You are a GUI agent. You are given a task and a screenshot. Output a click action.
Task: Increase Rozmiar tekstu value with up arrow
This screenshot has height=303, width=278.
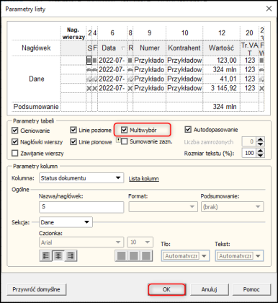(x=261, y=151)
